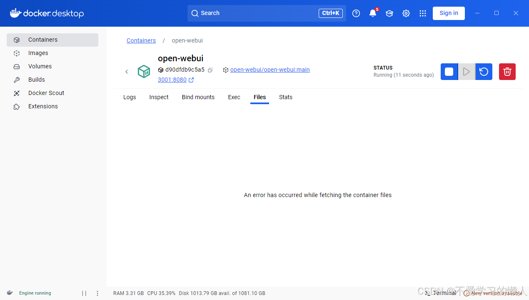Click the Ctrl+K shortcut badge
529x300 pixels.
tap(331, 13)
